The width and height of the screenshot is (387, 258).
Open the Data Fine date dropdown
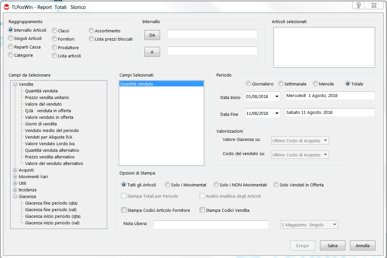pyautogui.click(x=276, y=113)
